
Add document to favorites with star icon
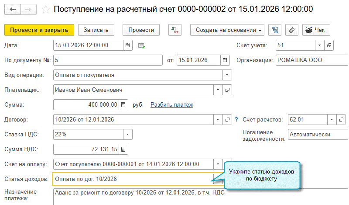coord(46,9)
